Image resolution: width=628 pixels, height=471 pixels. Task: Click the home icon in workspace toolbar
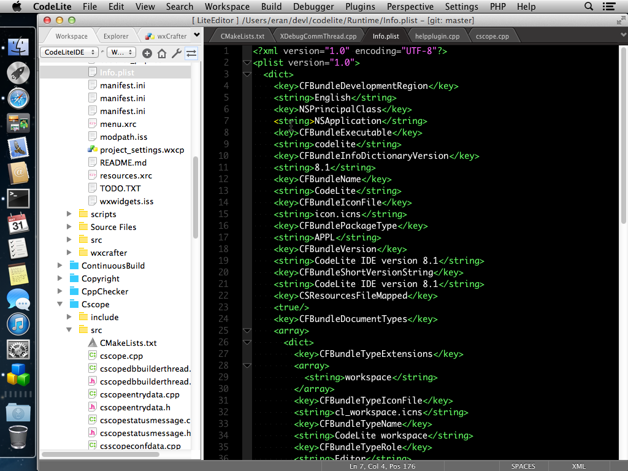pyautogui.click(x=162, y=53)
